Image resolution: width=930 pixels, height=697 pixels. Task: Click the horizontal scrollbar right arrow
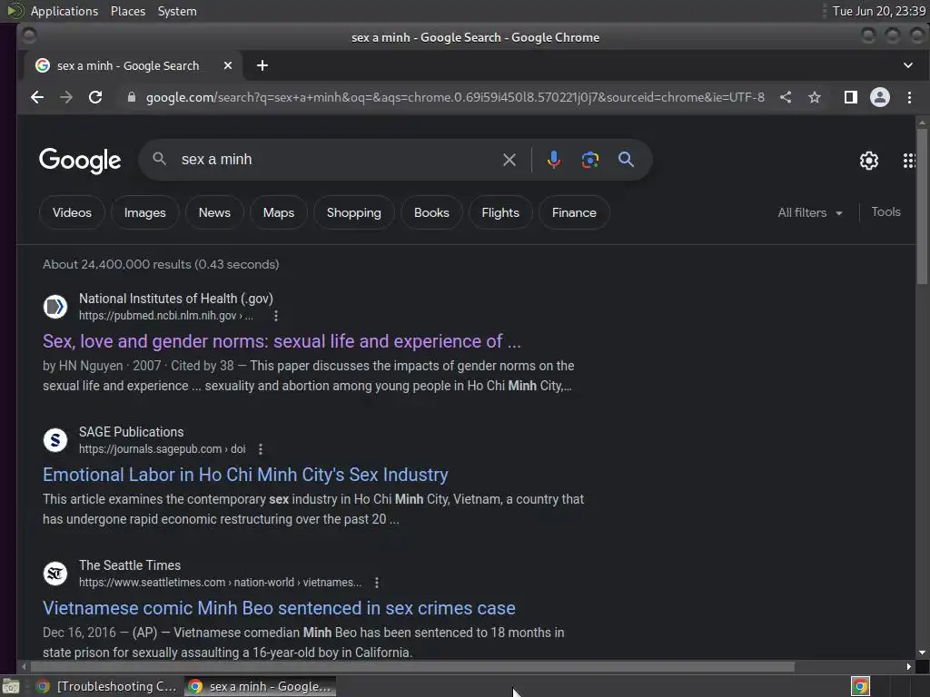(x=908, y=667)
